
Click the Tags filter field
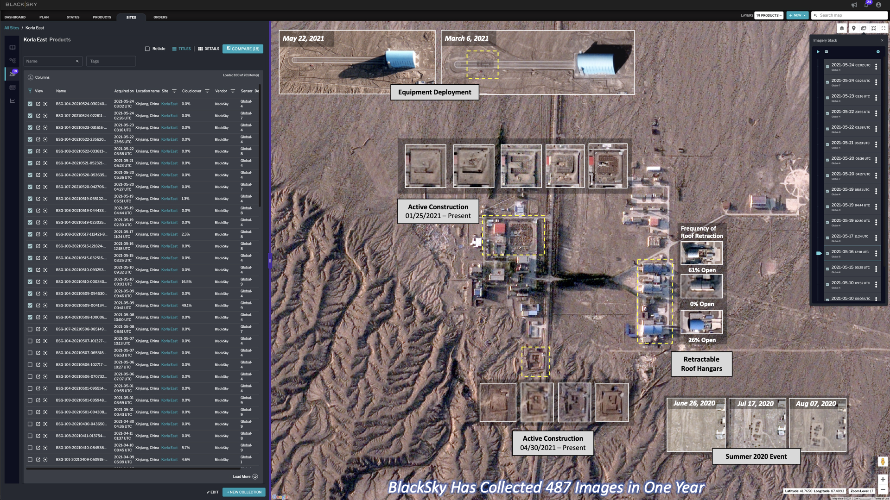[x=111, y=61]
